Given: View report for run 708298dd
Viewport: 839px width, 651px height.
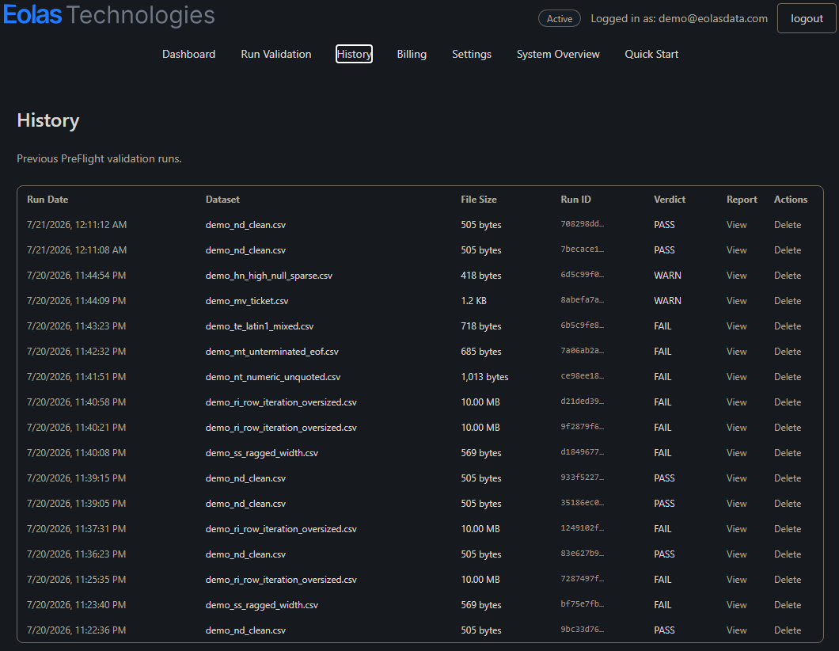Looking at the screenshot, I should coord(736,225).
